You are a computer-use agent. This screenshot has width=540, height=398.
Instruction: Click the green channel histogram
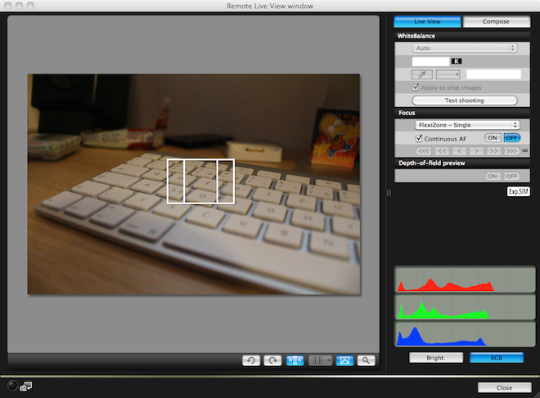coord(465,306)
